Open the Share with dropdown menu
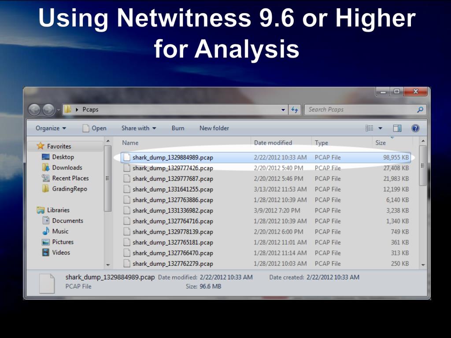451x338 pixels. tap(139, 128)
